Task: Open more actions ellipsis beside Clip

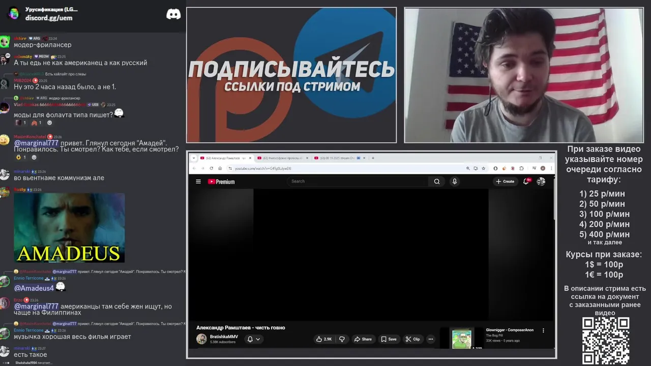Action: pos(430,339)
